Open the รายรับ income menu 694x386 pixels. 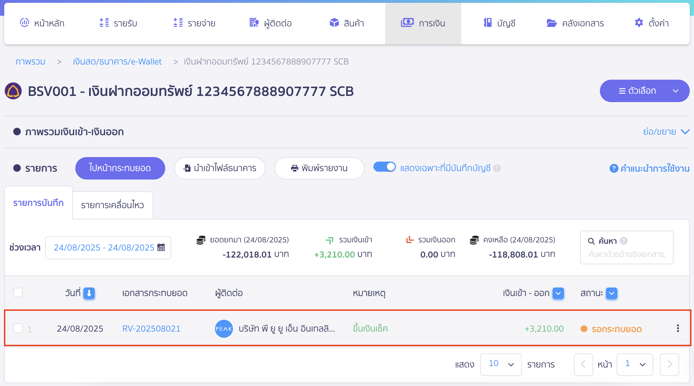tap(118, 23)
